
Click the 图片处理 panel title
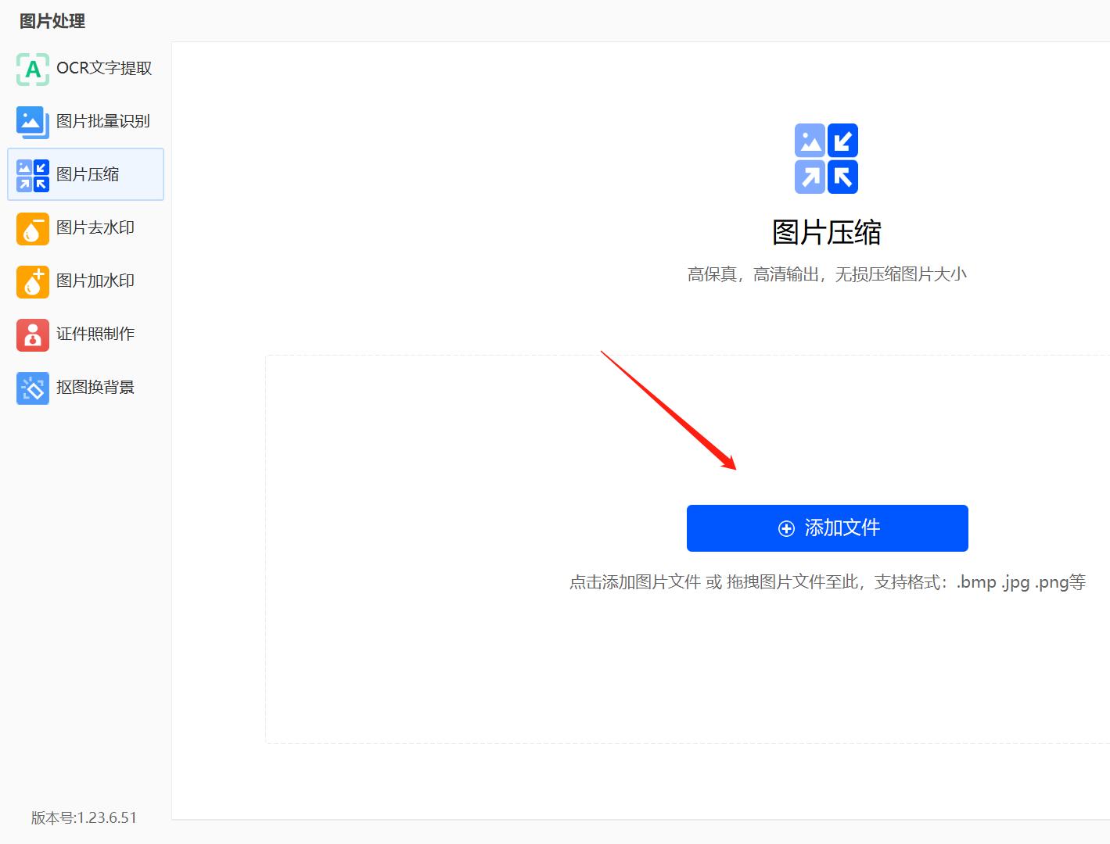click(52, 21)
